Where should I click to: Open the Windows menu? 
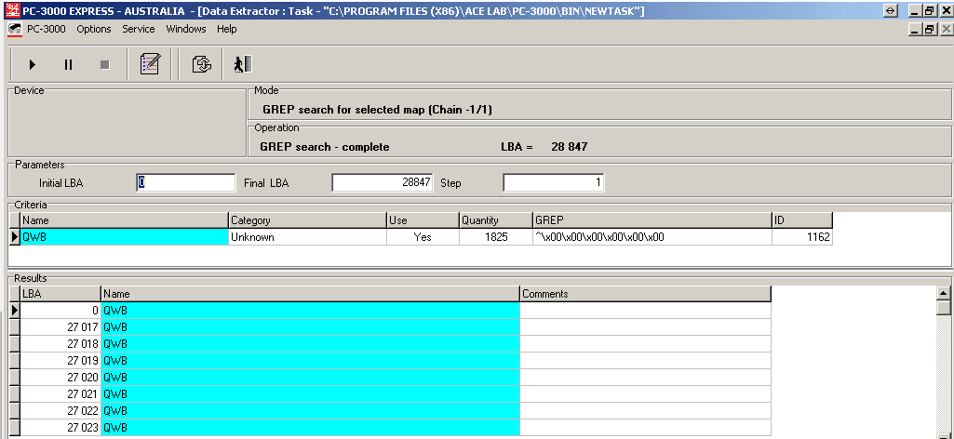(x=185, y=29)
